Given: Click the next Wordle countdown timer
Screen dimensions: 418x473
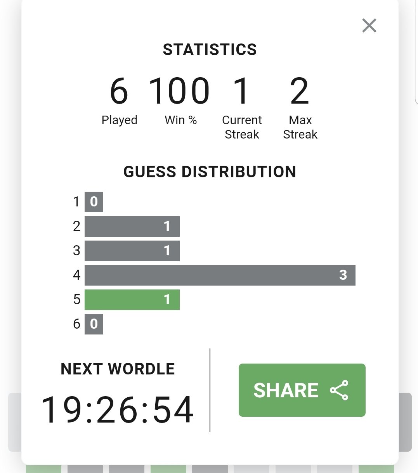Looking at the screenshot, I should click(117, 410).
